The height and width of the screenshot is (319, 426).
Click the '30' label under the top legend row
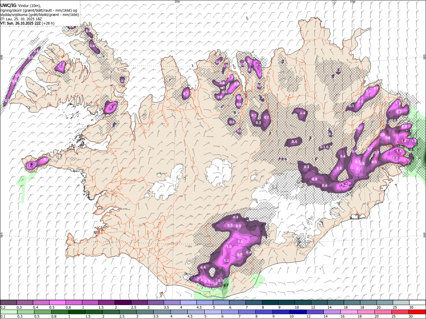(411, 307)
